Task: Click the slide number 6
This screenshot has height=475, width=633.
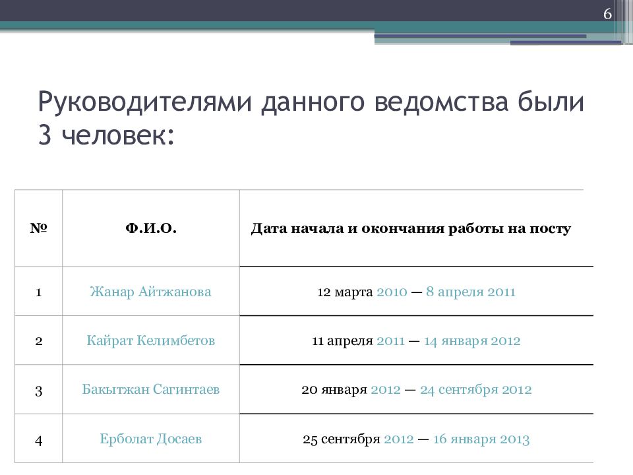Action: (607, 14)
